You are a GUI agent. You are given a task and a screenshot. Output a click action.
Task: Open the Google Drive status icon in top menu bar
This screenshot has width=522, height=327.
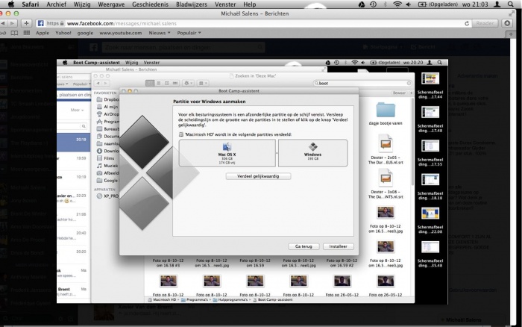tap(361, 4)
